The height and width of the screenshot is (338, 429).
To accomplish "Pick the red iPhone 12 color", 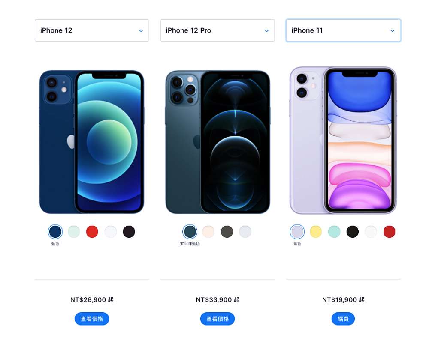I will 92,232.
